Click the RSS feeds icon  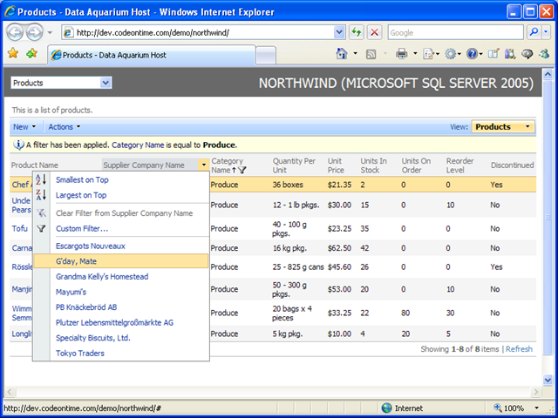(x=371, y=54)
